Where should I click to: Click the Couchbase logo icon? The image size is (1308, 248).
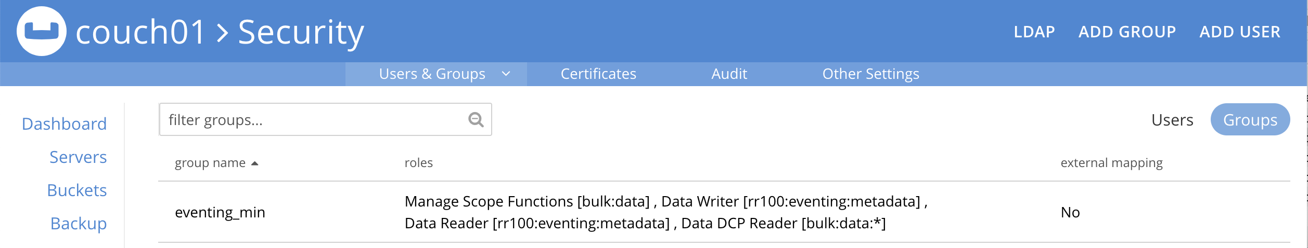(x=42, y=31)
